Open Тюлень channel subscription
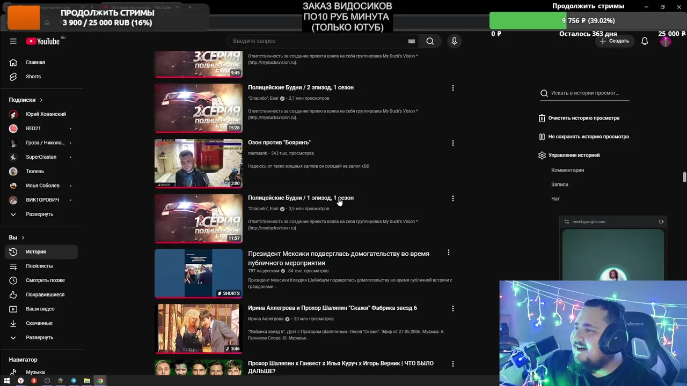687x386 pixels. [x=41, y=171]
